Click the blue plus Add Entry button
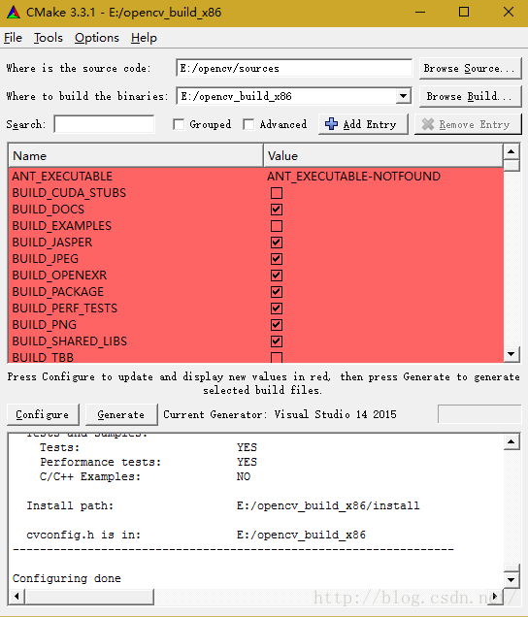 coord(363,124)
